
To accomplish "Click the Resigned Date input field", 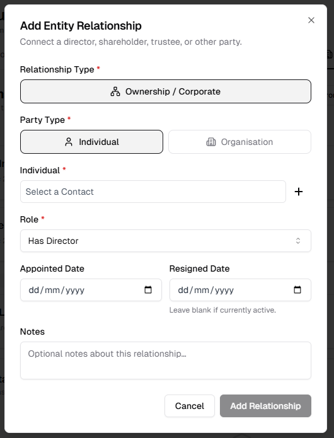I will tap(240, 290).
